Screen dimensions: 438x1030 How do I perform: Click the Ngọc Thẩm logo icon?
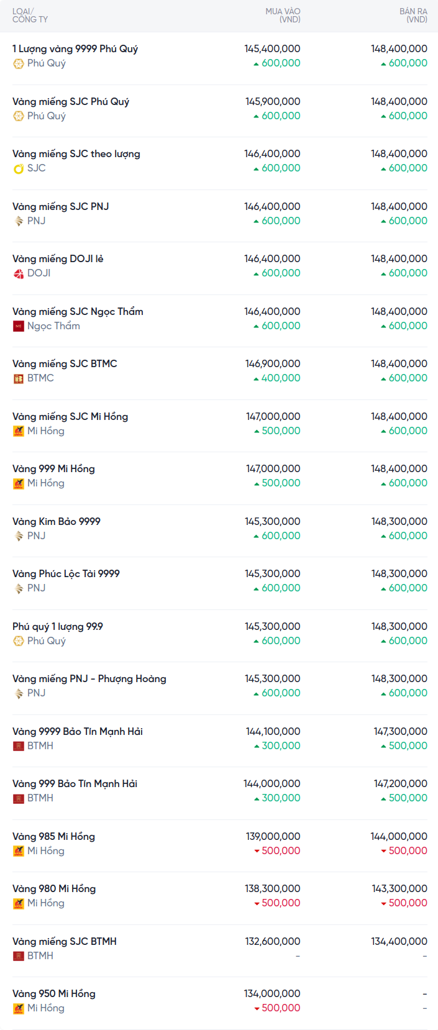click(x=19, y=326)
